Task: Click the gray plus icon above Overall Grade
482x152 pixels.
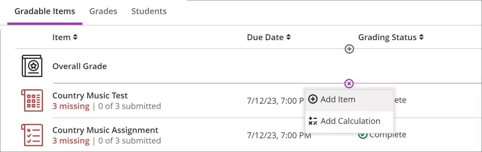Action: click(x=349, y=49)
